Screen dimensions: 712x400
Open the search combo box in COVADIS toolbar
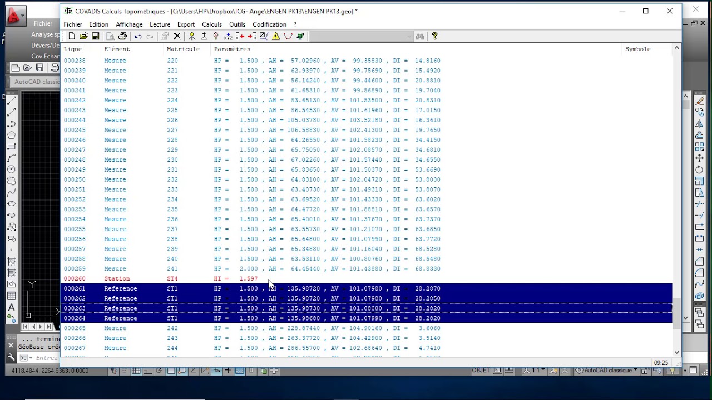362,36
